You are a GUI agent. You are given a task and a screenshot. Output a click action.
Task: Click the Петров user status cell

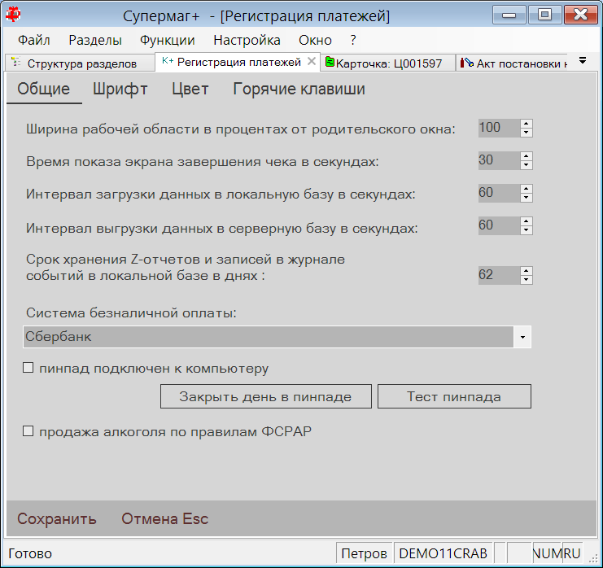[x=364, y=553]
